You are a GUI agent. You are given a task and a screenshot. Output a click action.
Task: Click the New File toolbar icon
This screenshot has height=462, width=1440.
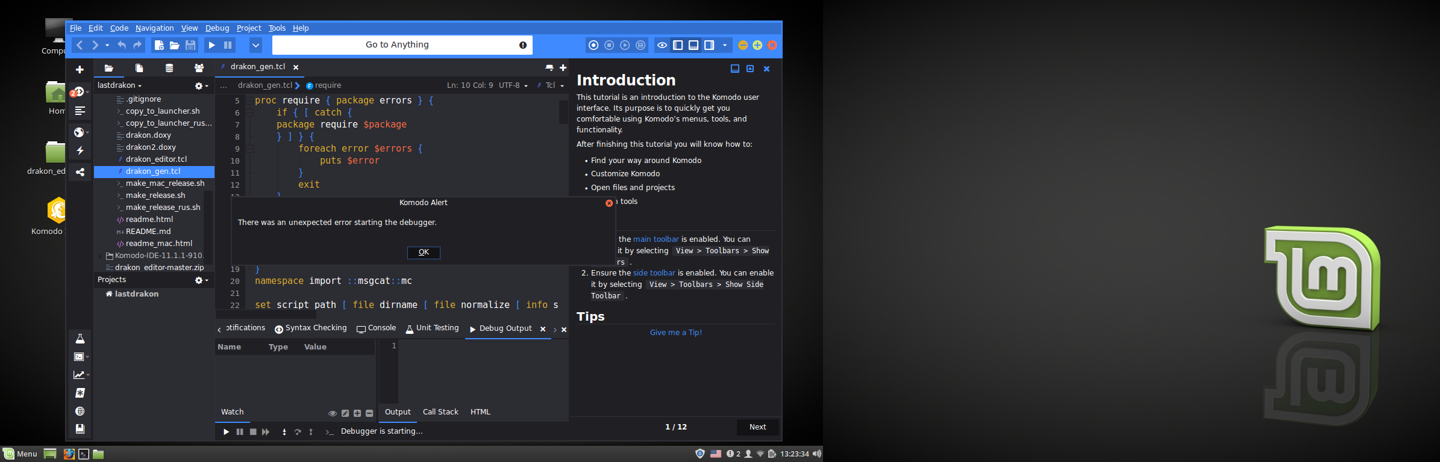[x=159, y=45]
